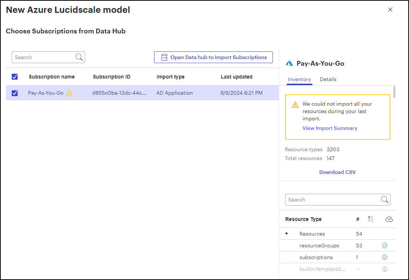409x280 pixels.
Task: Collapse the Resources tree group
Action: coord(286,233)
